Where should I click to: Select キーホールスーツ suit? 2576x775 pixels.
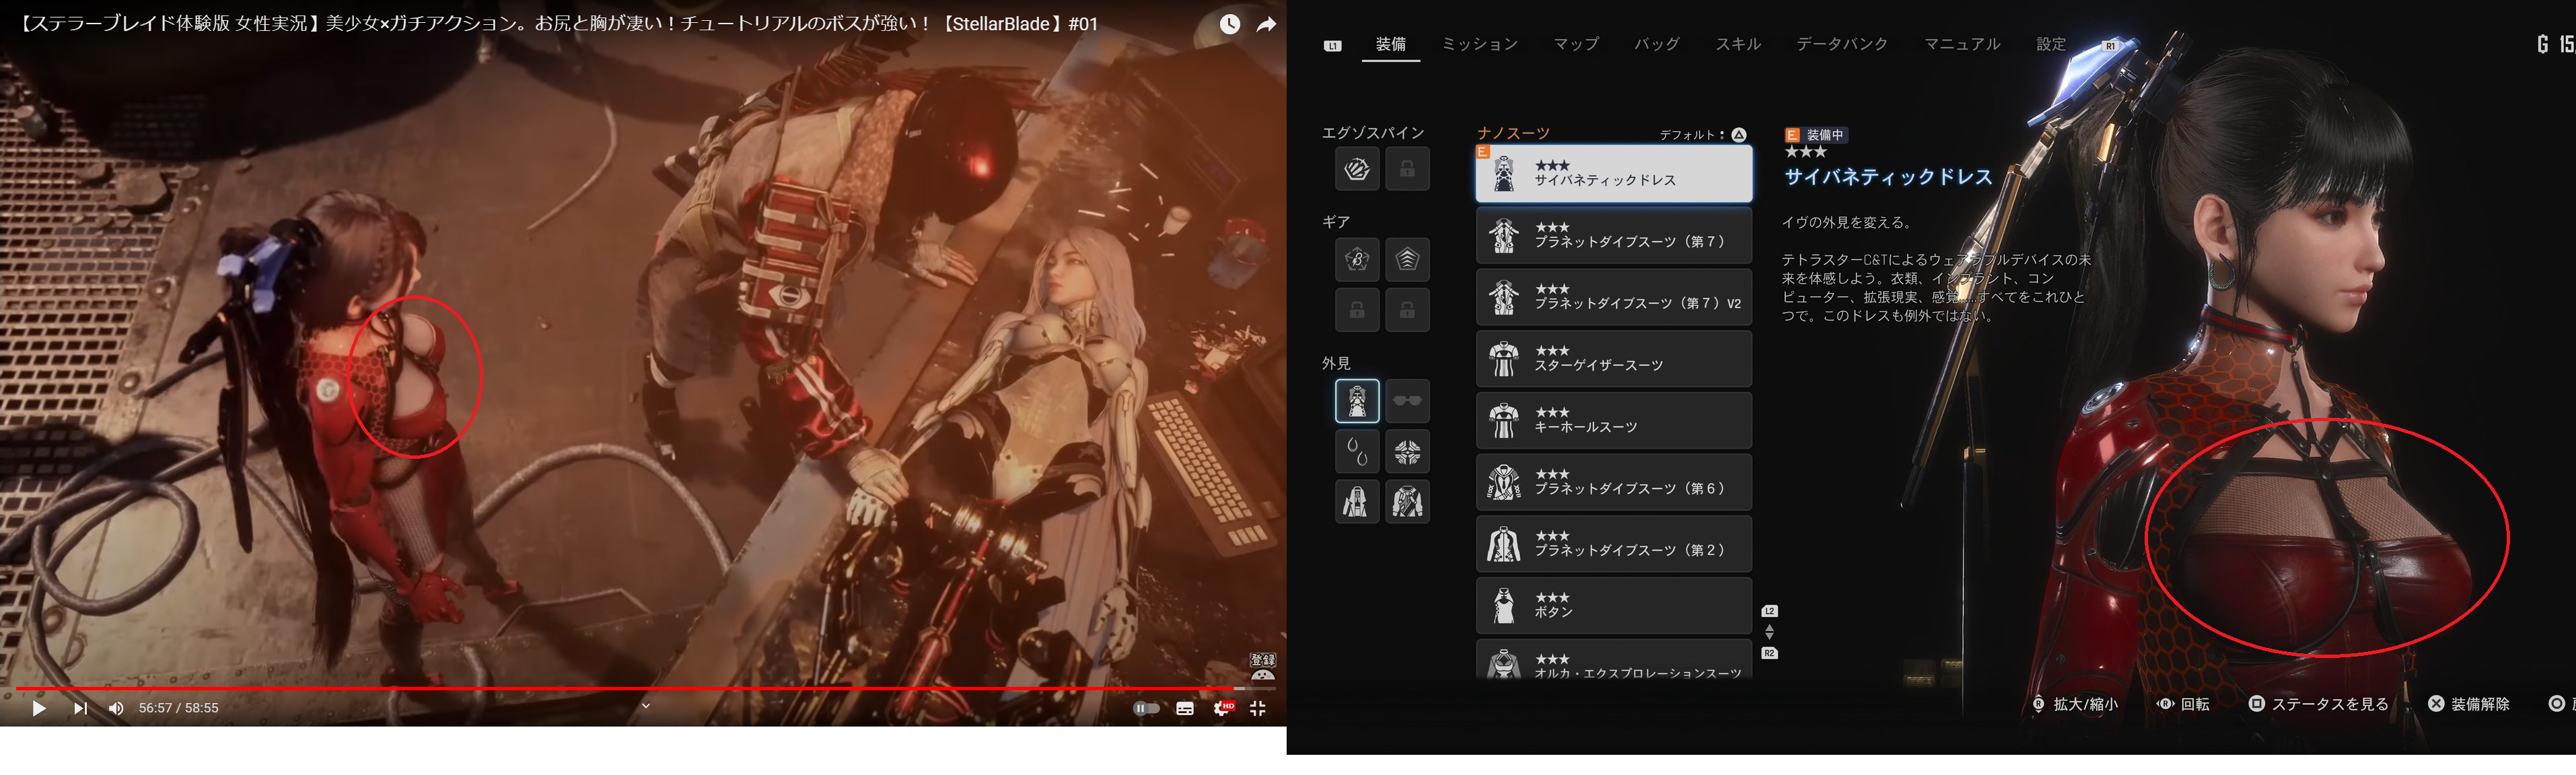(1614, 421)
